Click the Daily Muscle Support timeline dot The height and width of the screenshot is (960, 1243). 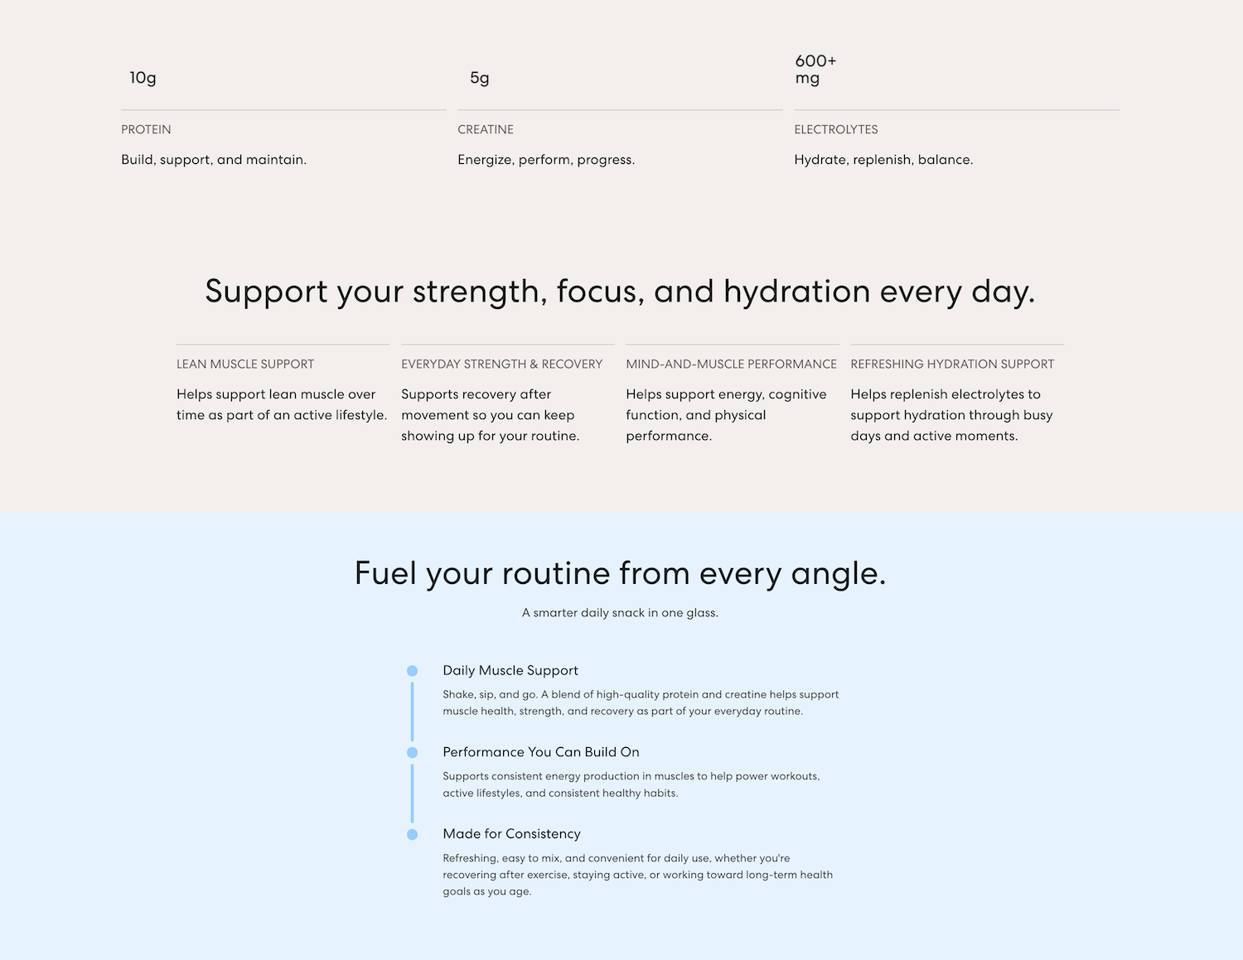point(412,671)
